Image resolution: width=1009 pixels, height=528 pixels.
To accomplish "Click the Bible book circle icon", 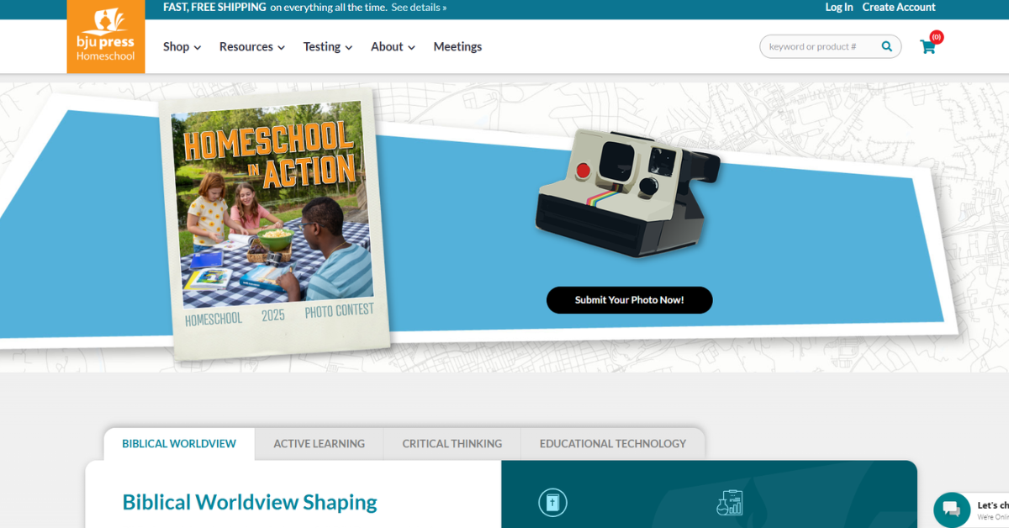I will pyautogui.click(x=552, y=503).
